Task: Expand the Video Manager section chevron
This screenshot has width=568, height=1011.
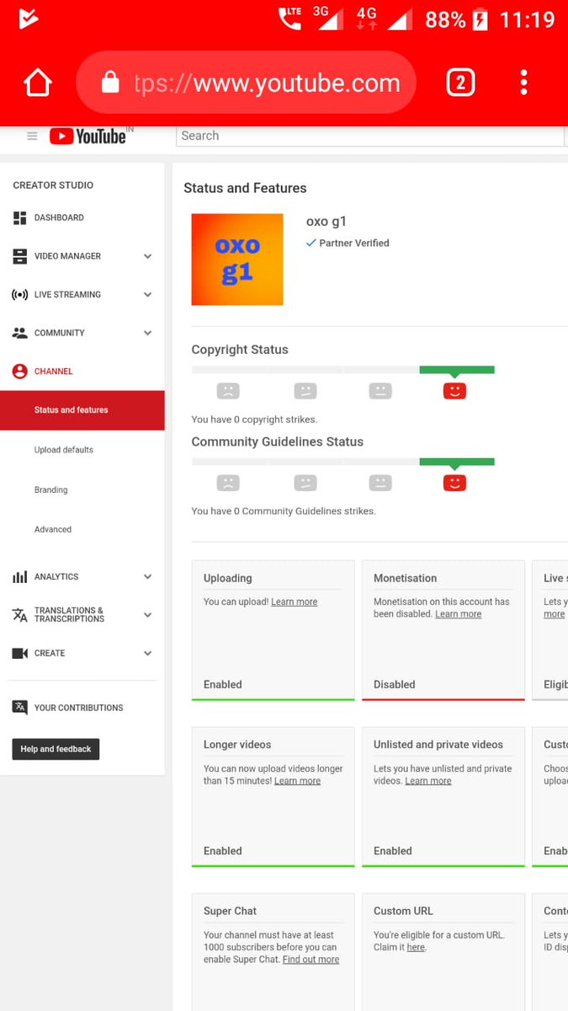Action: pyautogui.click(x=147, y=256)
